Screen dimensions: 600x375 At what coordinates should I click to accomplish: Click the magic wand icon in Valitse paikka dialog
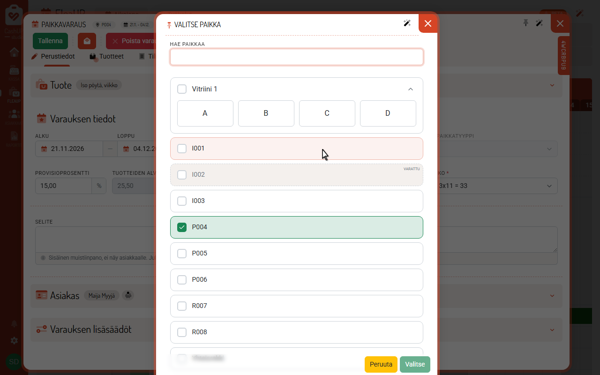click(x=407, y=23)
